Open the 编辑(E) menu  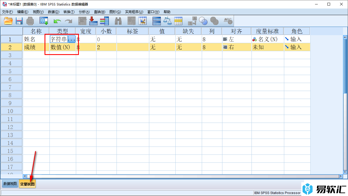(23, 12)
